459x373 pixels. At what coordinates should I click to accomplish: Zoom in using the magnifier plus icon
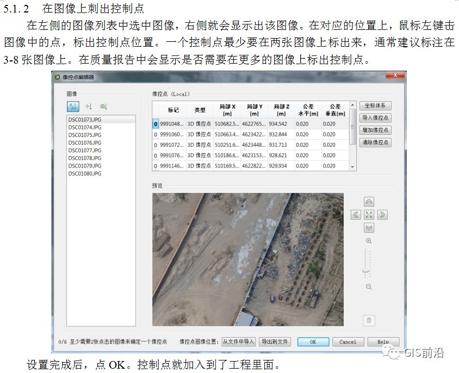(x=369, y=241)
